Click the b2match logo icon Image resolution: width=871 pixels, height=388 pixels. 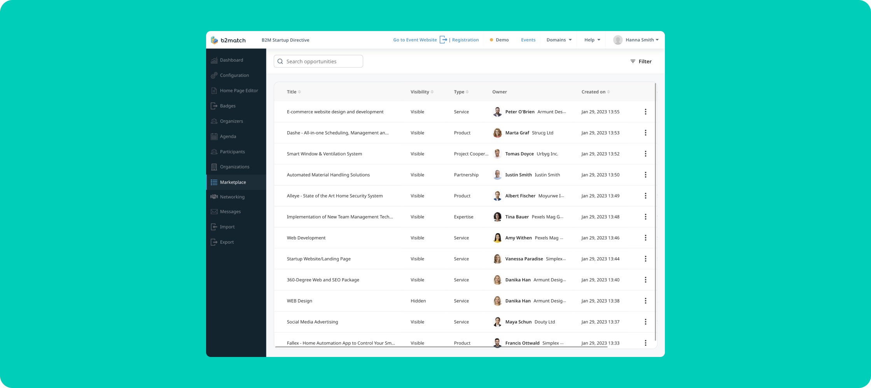(214, 40)
